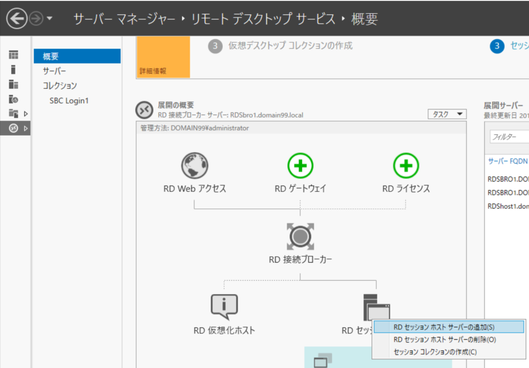
Task: Open the fourth sidebar role icon with badge
Action: pyautogui.click(x=13, y=99)
